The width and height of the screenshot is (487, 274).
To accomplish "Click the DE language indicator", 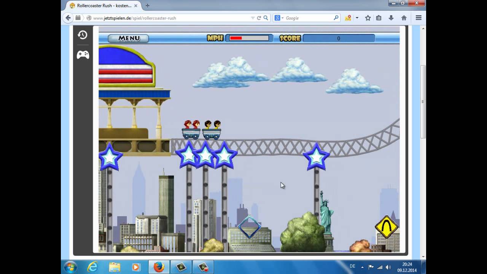I will click(352, 266).
